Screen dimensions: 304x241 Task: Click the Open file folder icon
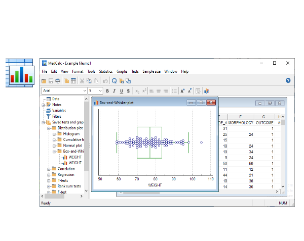[44, 81]
